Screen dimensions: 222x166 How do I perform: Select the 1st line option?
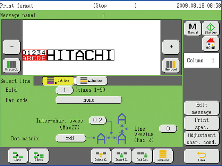tap(58, 81)
